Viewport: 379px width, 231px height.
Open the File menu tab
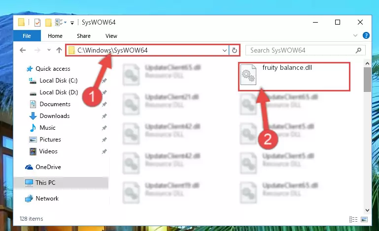coord(27,36)
